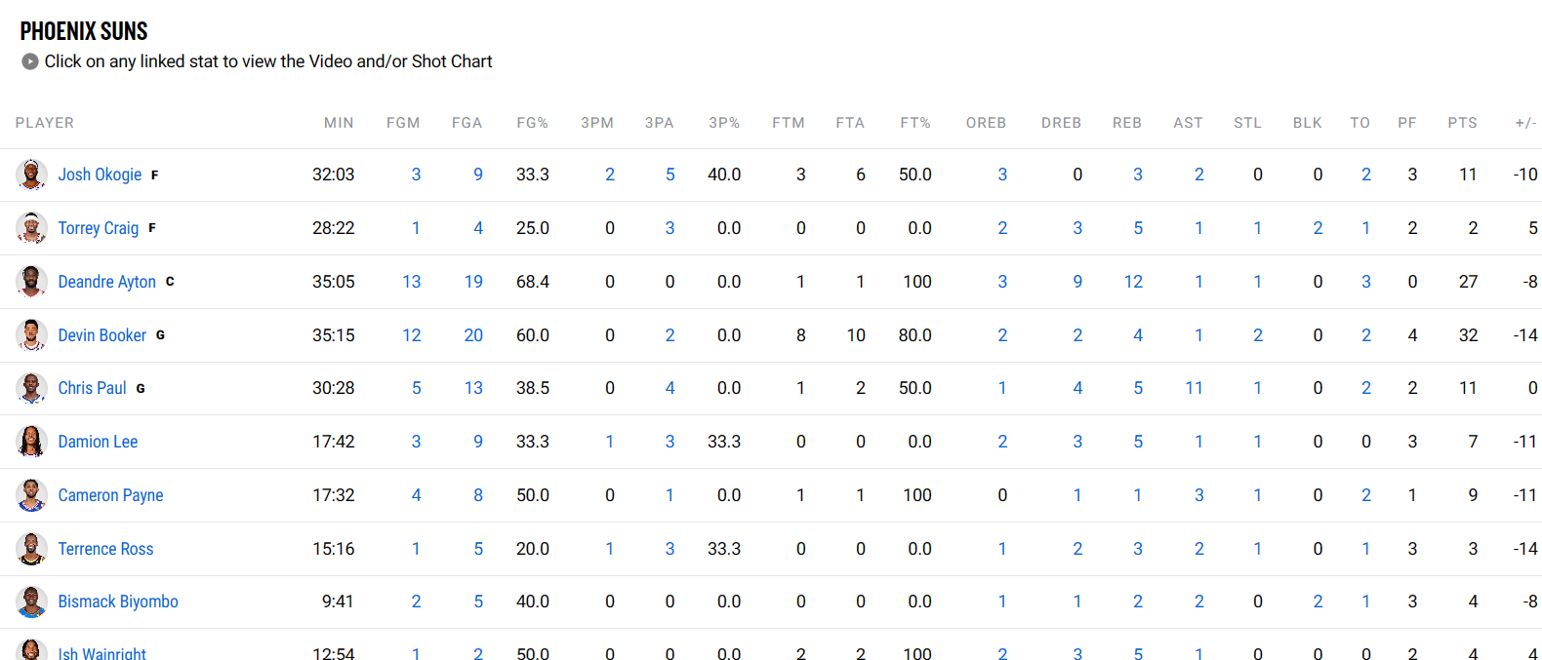View Josh Okogie's 5 three-point attempts
1542x660 pixels.
pyautogui.click(x=670, y=175)
